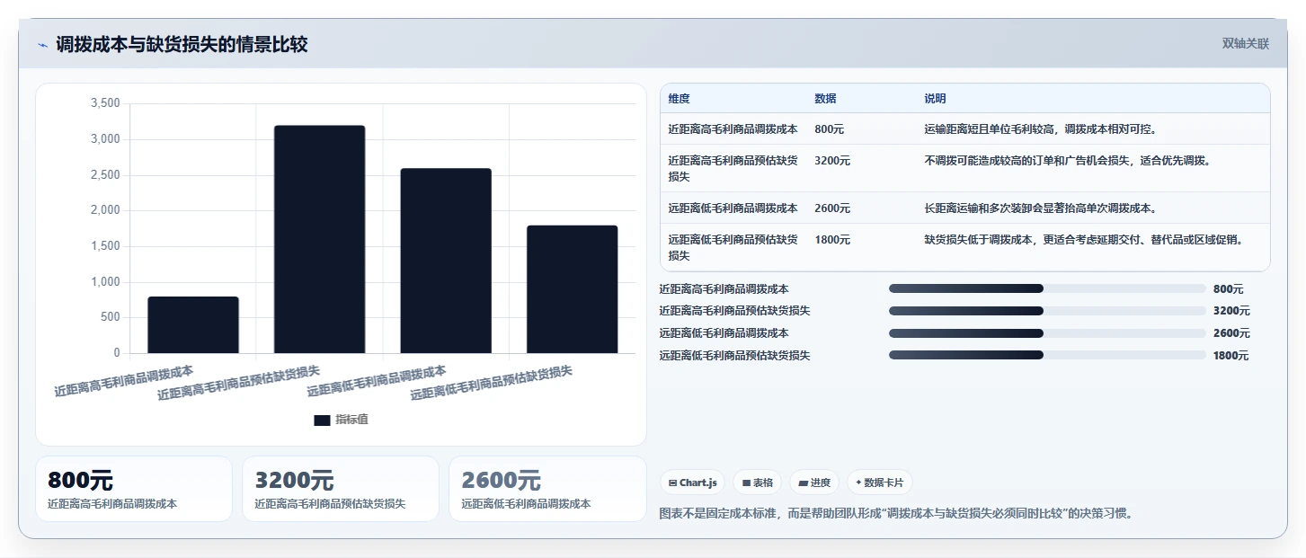Click x-axis label 远距离低毛利商品预估缺货损失
Viewport: 1306px width, 558px height.
(x=492, y=382)
